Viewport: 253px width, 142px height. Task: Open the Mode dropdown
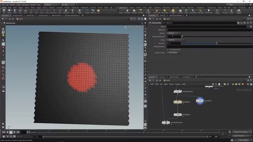[x=176, y=40]
